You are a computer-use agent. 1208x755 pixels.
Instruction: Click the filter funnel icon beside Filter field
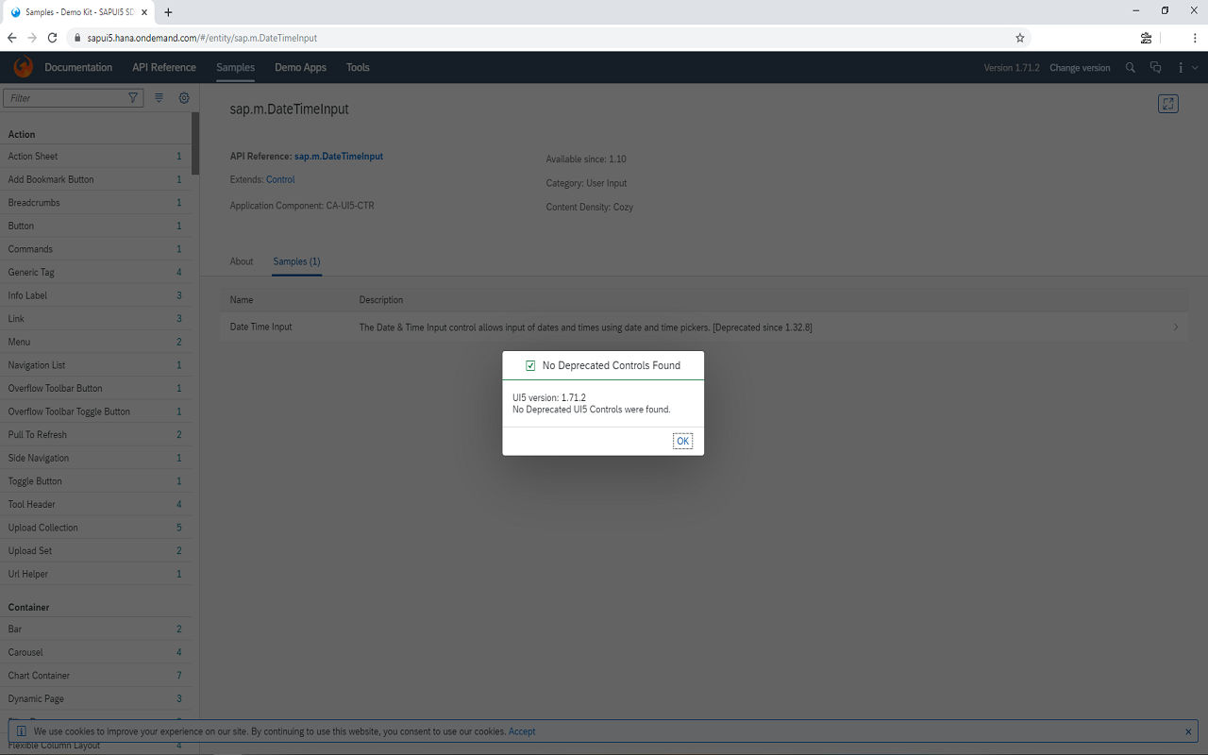[x=133, y=97]
